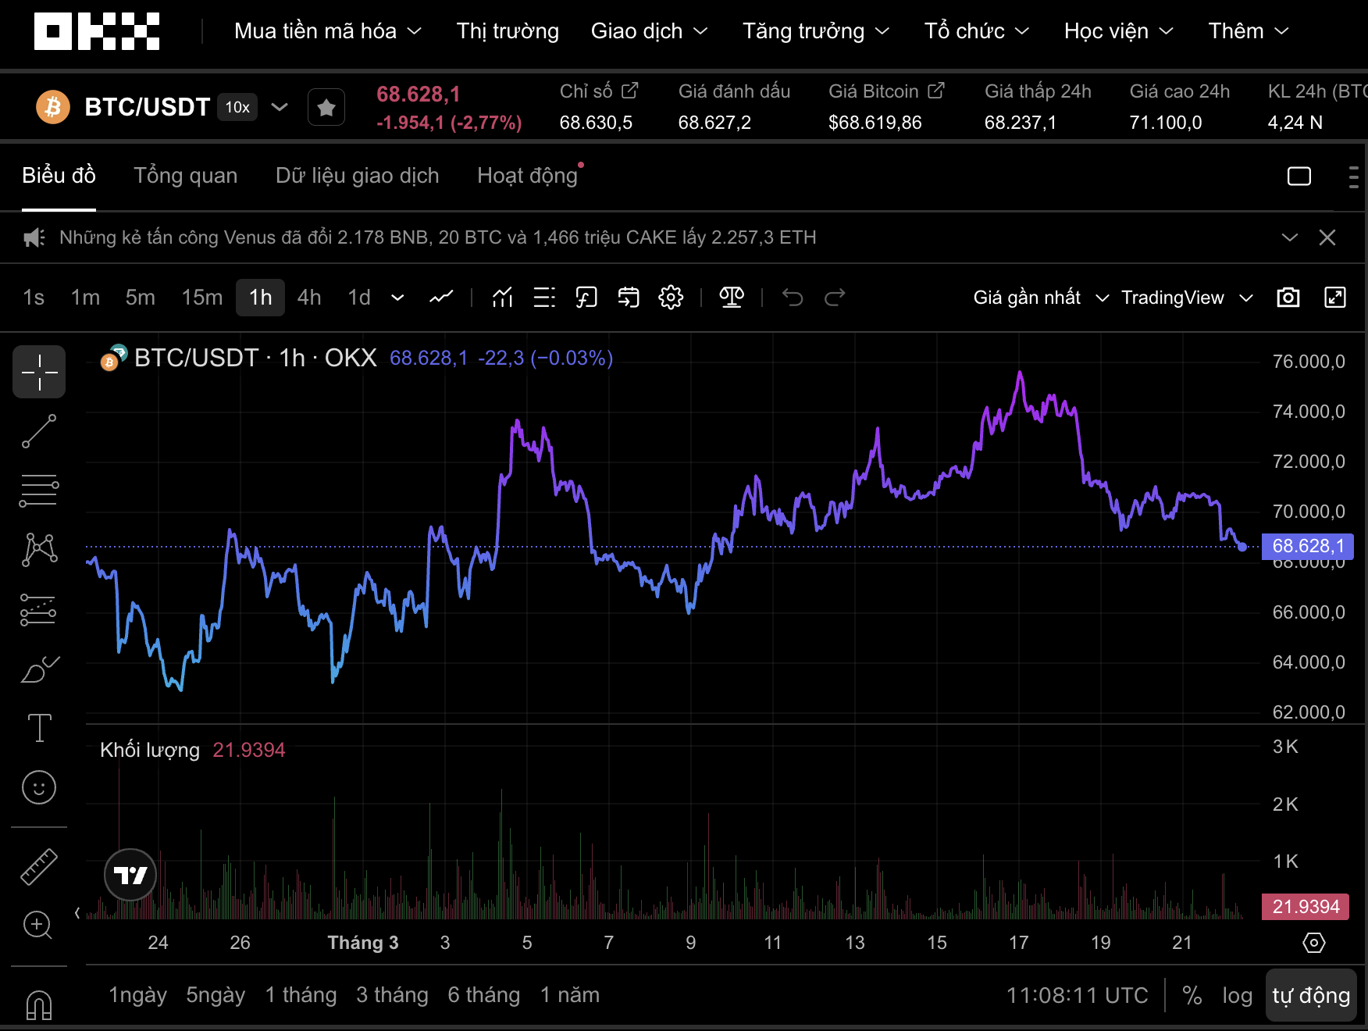This screenshot has height=1031, width=1368.
Task: Dismiss the Venus news announcement
Action: [1327, 237]
